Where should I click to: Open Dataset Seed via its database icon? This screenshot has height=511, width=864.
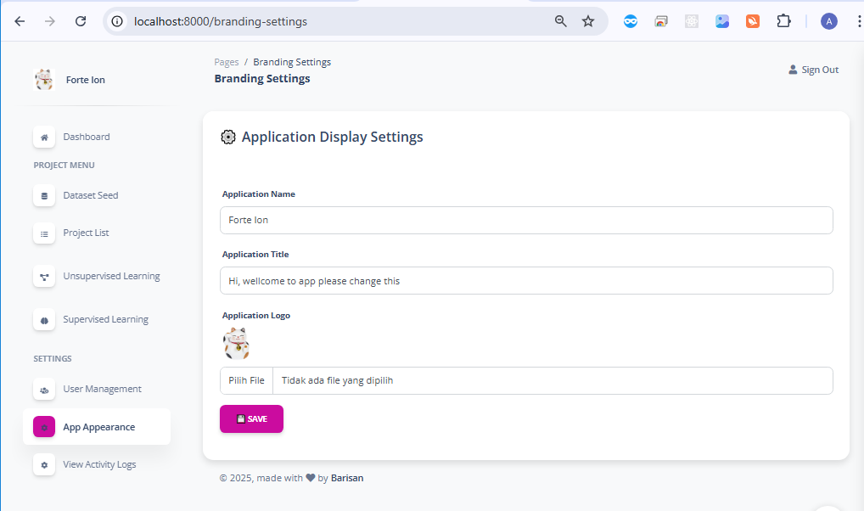click(x=44, y=195)
